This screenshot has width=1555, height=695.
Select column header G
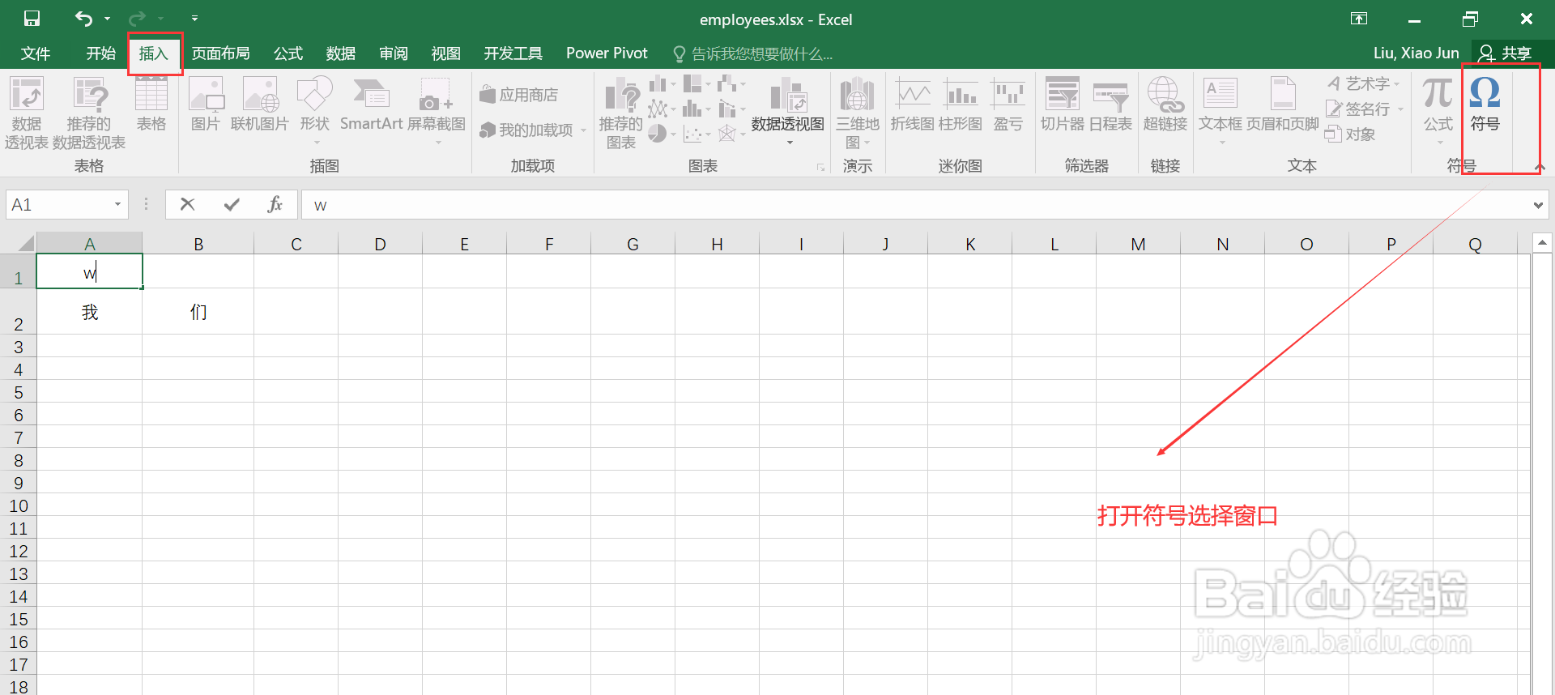633,244
